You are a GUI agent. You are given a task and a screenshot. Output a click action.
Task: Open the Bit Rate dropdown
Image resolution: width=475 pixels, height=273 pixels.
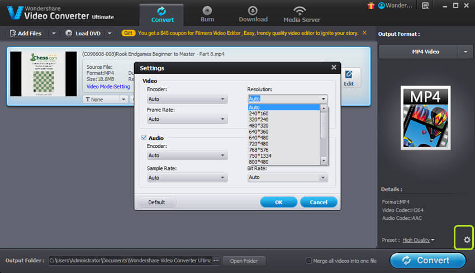click(x=287, y=177)
